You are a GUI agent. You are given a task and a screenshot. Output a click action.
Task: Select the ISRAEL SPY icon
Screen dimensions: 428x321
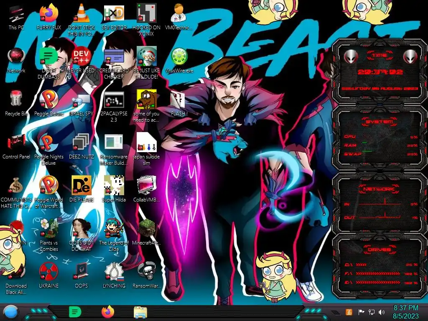coord(82,100)
